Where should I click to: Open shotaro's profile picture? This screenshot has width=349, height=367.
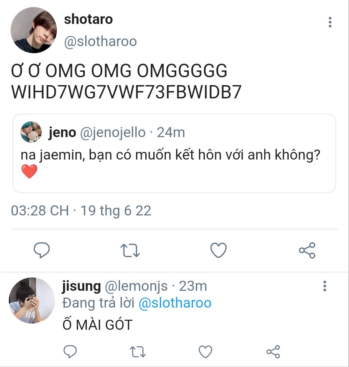pyautogui.click(x=33, y=30)
